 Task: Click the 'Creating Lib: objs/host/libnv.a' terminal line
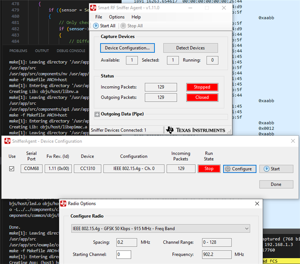click(44, 92)
